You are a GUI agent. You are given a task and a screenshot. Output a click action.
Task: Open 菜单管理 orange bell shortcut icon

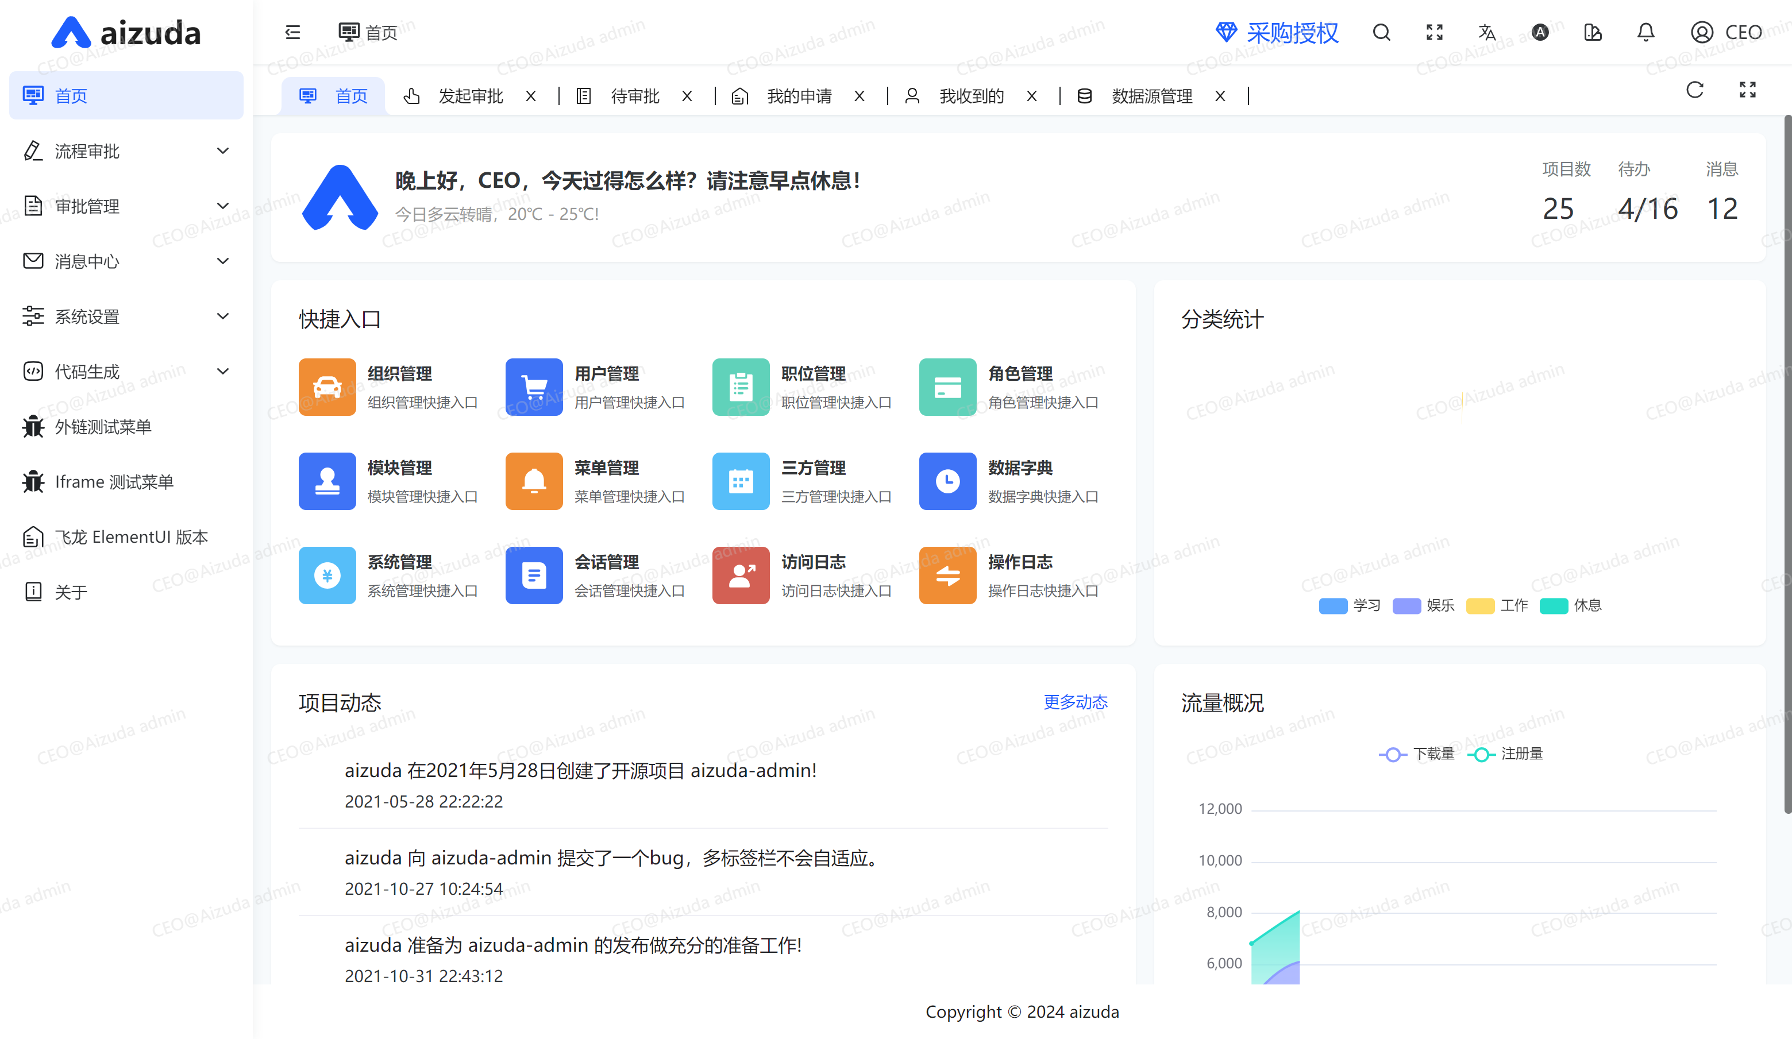(x=534, y=481)
